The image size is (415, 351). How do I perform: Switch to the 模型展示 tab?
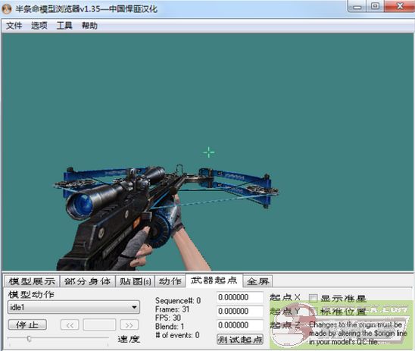[32, 281]
